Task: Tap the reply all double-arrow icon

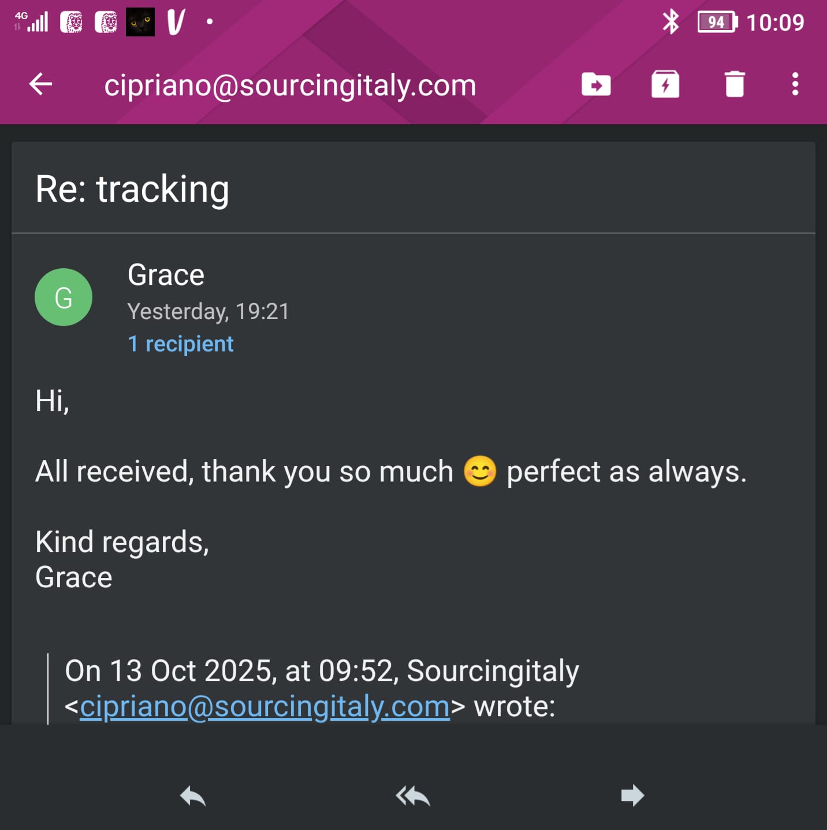Action: coord(413,796)
